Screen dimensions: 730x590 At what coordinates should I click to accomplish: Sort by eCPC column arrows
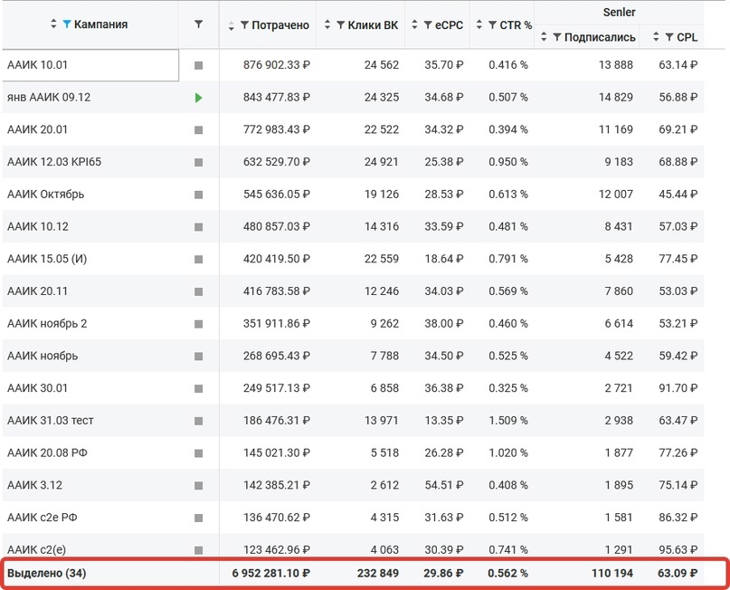point(415,24)
